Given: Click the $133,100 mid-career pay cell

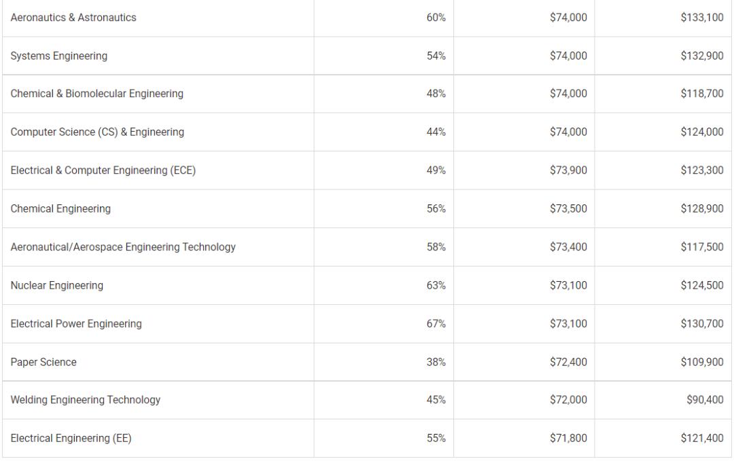Looking at the screenshot, I should coord(701,18).
